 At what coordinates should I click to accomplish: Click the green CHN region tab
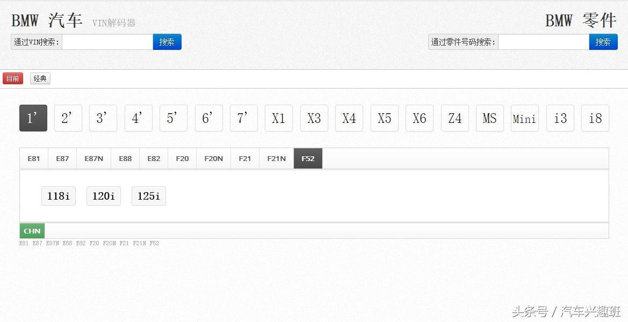[x=32, y=231]
